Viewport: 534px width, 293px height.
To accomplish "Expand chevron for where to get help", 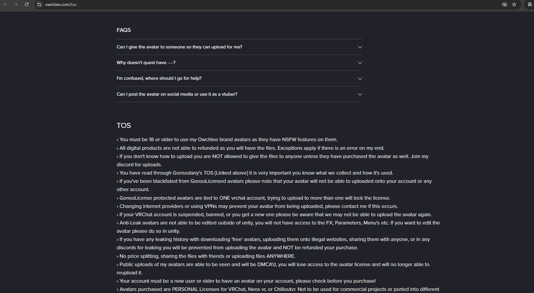I will (360, 79).
